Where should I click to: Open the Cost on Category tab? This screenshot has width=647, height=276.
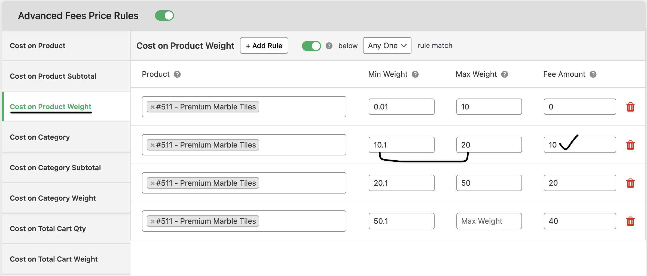[x=40, y=137]
